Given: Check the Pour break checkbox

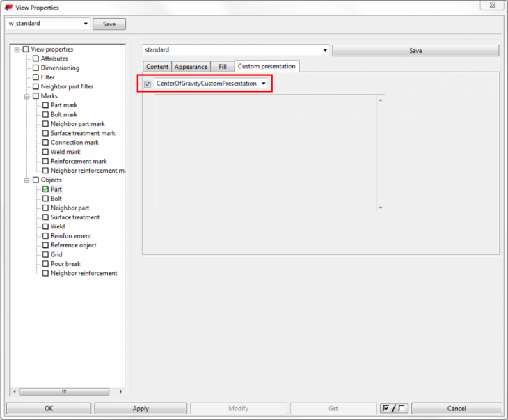Looking at the screenshot, I should click(46, 264).
